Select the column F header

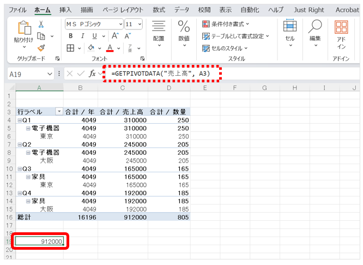(235, 88)
